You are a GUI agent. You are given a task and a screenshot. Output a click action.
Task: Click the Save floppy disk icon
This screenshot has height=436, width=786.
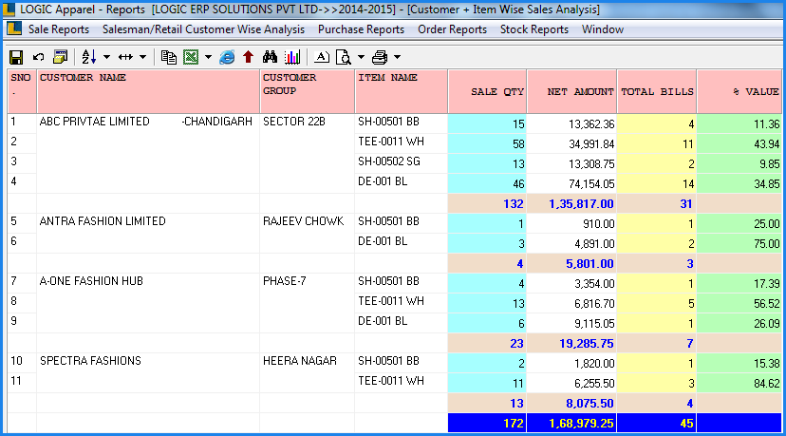16,57
